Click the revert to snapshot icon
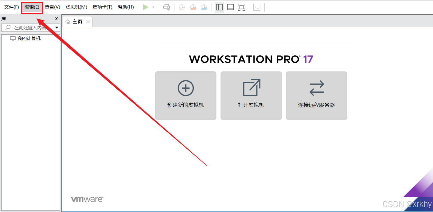Screen dimensions: 433x212 pyautogui.click(x=193, y=7)
